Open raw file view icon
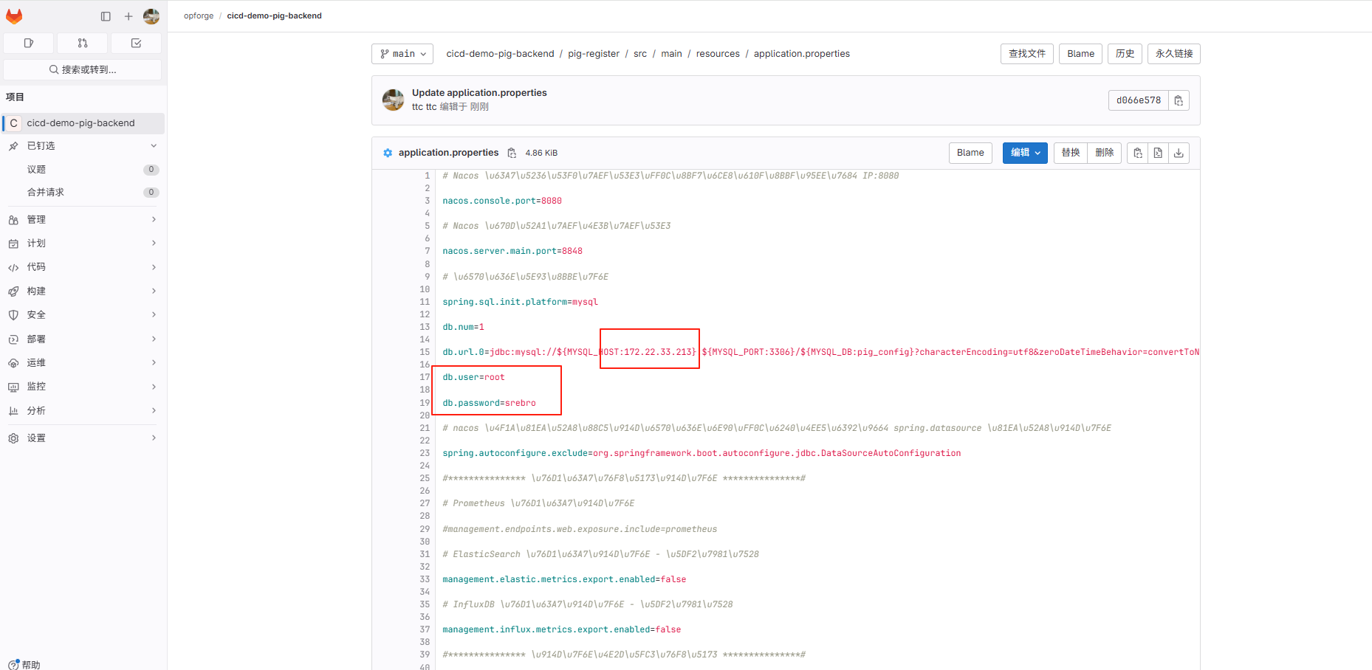 point(1158,153)
